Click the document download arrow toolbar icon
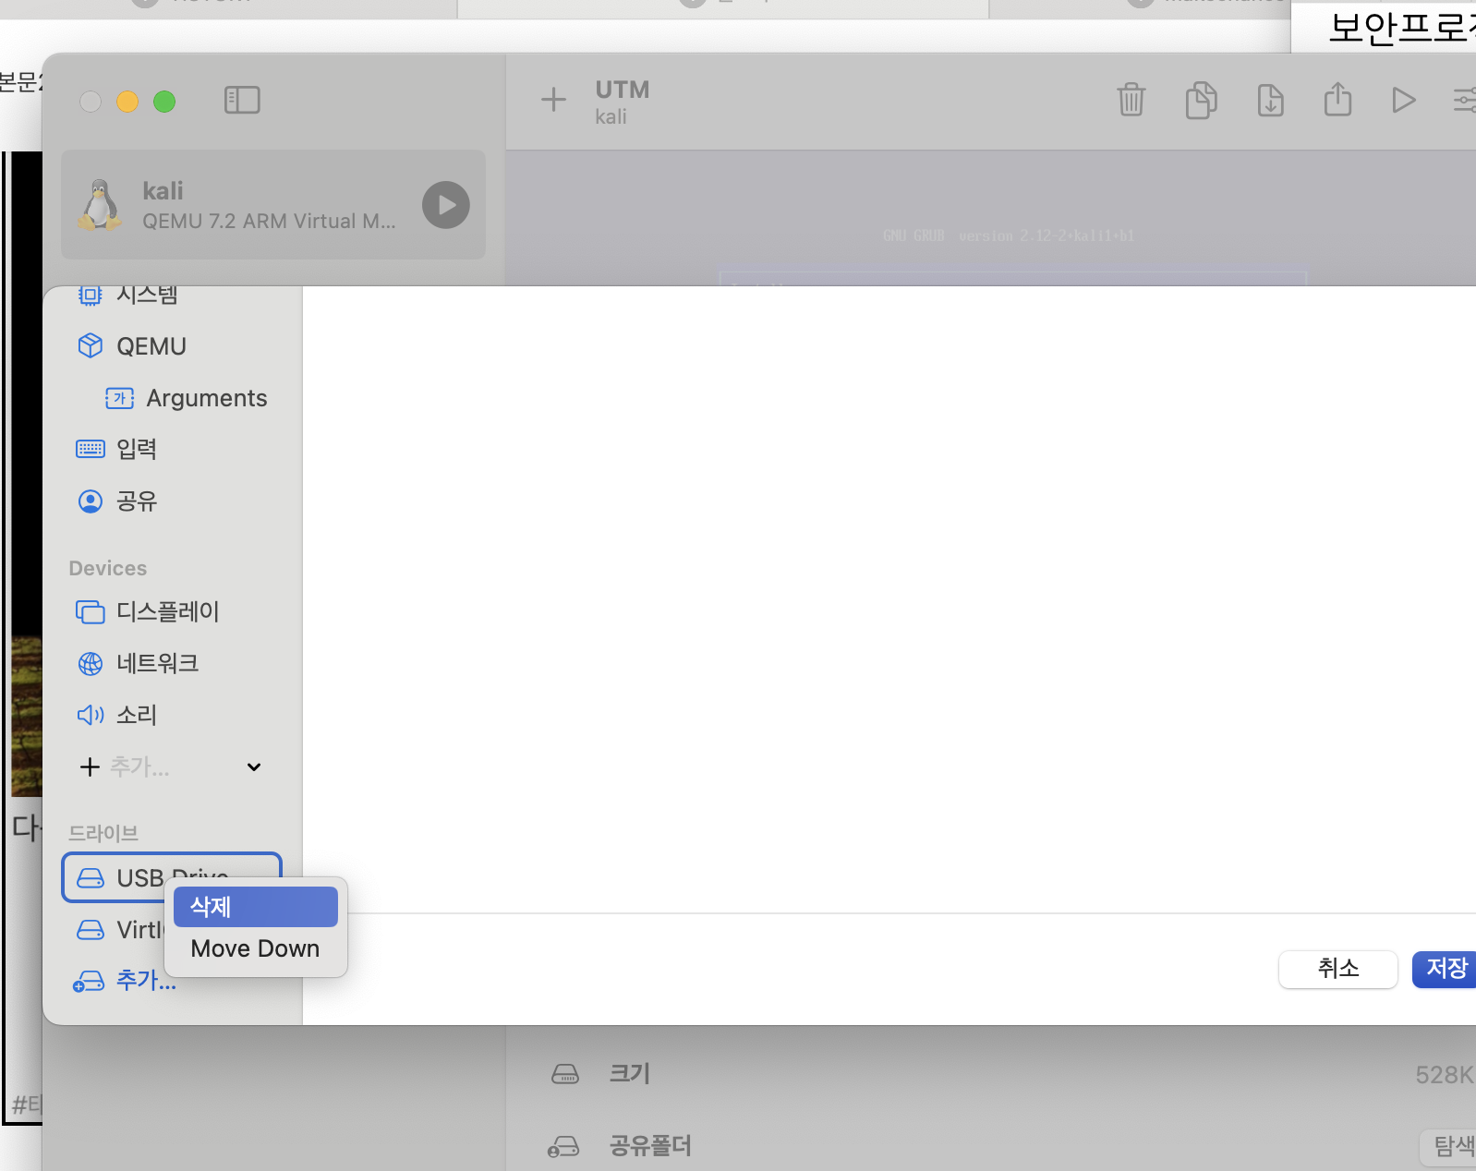This screenshot has height=1171, width=1476. (x=1270, y=100)
